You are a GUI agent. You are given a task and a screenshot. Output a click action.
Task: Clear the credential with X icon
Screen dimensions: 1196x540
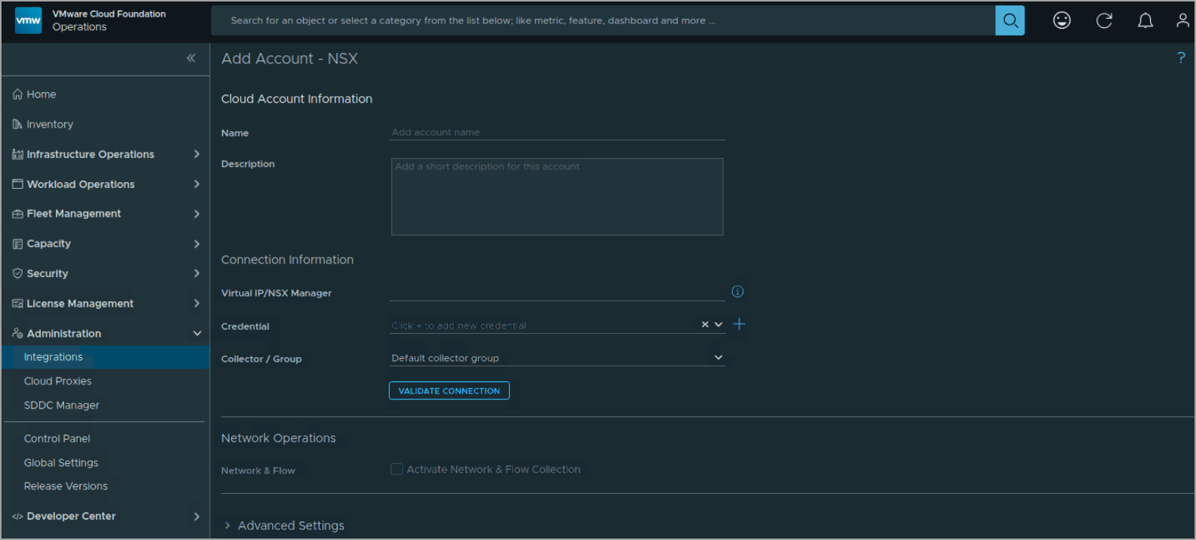(705, 324)
